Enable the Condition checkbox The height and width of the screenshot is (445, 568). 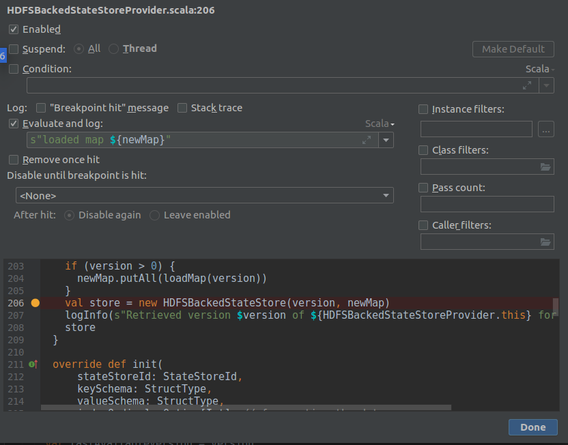point(14,69)
